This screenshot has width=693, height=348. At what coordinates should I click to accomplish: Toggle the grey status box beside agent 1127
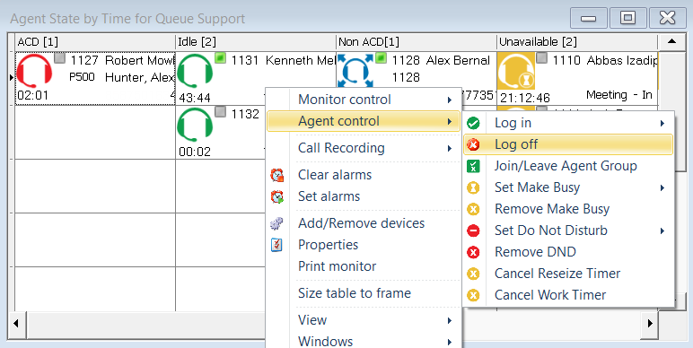coord(59,58)
